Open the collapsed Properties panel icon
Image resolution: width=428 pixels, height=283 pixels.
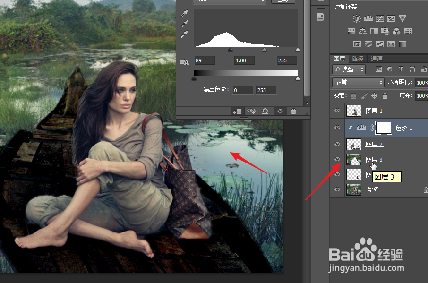320,17
